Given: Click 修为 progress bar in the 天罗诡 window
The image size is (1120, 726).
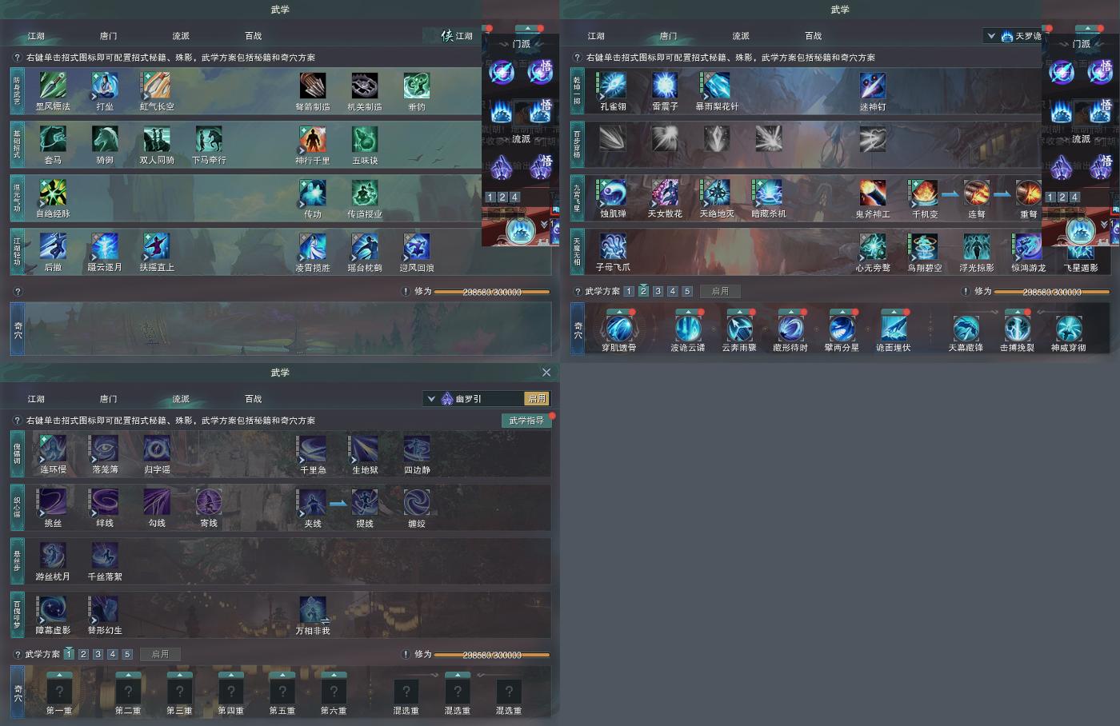Looking at the screenshot, I should click(1052, 292).
